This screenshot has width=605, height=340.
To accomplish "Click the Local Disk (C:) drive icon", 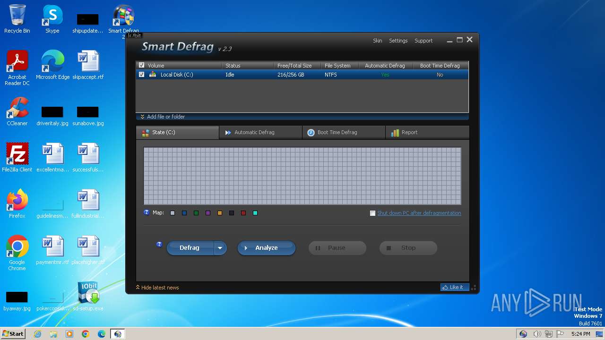I will [153, 75].
